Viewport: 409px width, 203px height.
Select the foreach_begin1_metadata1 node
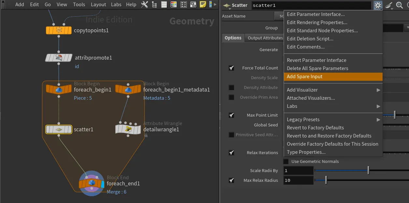[x=128, y=89]
